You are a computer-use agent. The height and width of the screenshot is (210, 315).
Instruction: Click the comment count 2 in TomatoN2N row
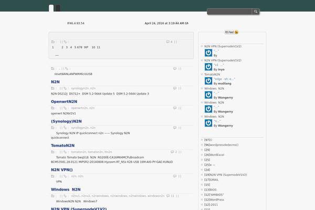tap(176, 152)
